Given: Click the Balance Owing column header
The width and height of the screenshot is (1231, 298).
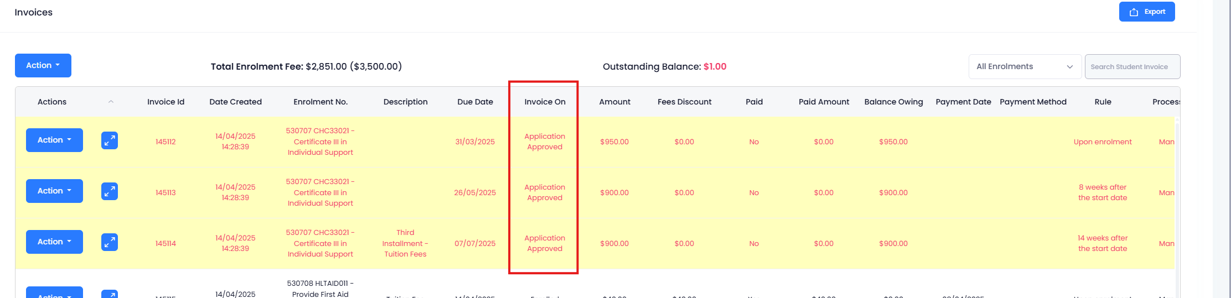Looking at the screenshot, I should [893, 102].
